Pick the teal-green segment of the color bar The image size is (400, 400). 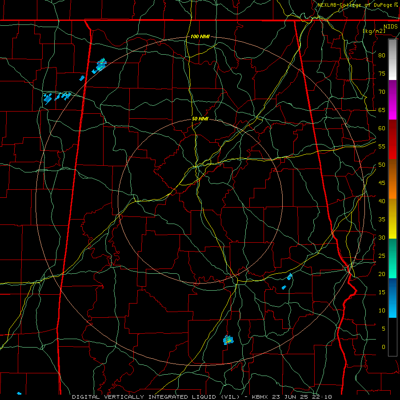[x=392, y=258]
